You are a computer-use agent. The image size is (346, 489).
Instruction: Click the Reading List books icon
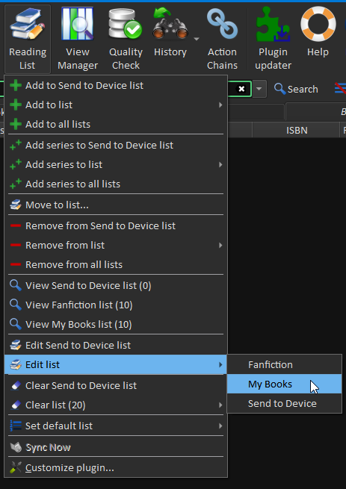click(28, 25)
